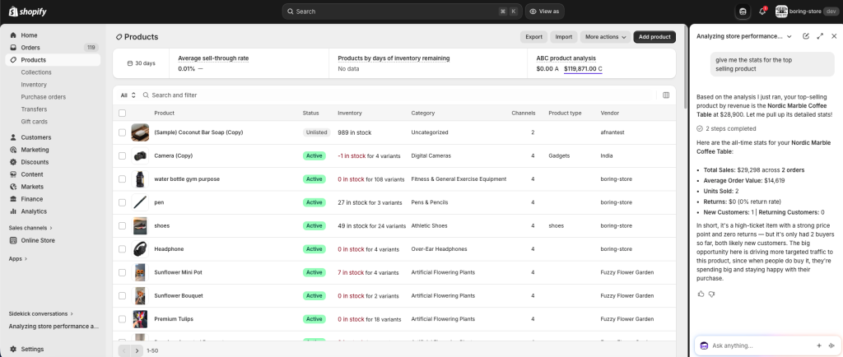This screenshot has width=843, height=357.
Task: Open the All views selector dropdown
Action: 128,95
